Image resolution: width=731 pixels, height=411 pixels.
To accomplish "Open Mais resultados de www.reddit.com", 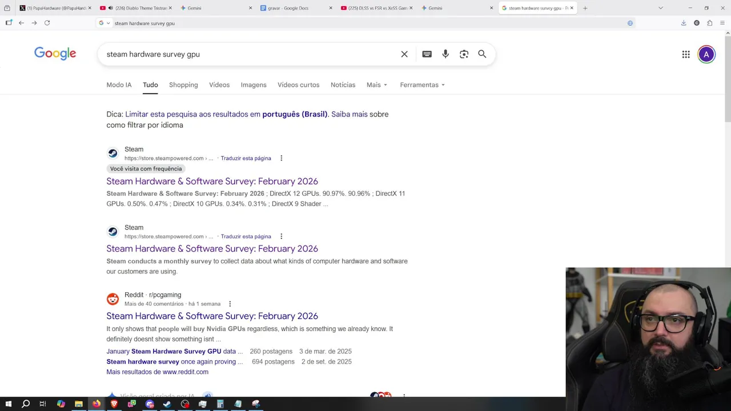I will 157,372.
